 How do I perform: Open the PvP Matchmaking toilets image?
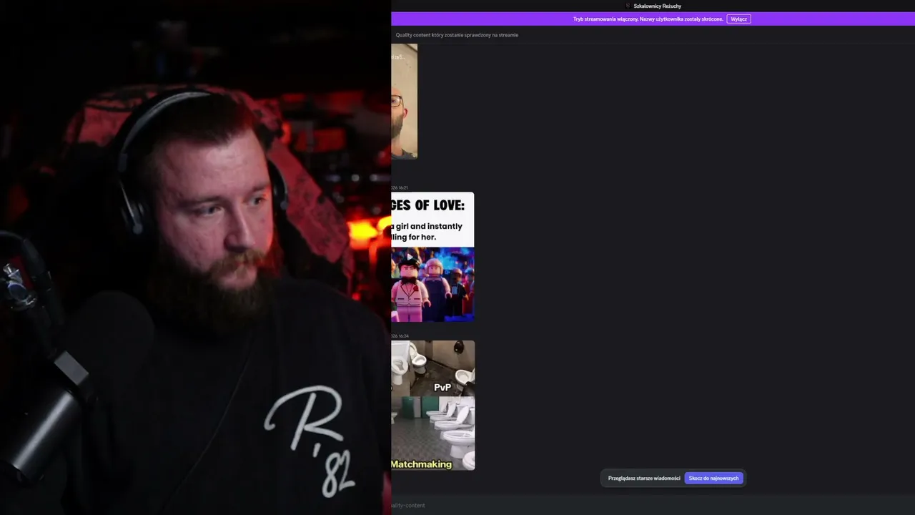point(432,405)
